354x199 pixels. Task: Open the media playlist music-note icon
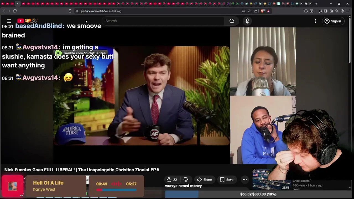tap(320, 11)
